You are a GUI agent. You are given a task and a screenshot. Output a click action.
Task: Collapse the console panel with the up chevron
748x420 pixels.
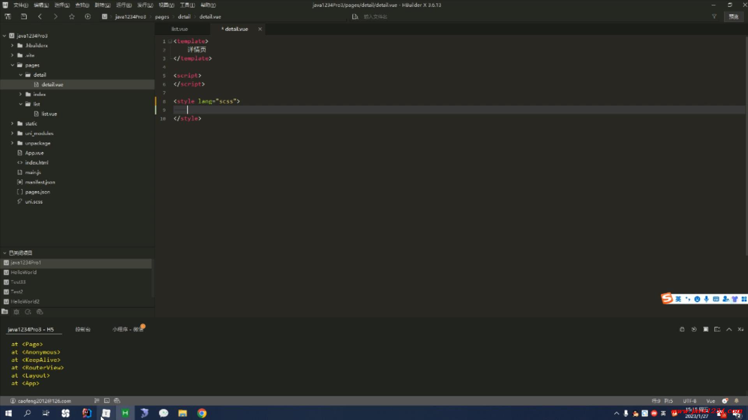[729, 329]
